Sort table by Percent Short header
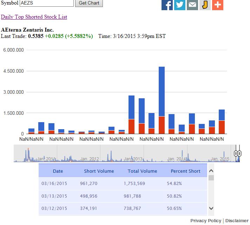Image resolution: width=250 pixels, height=225 pixels. 185,171
